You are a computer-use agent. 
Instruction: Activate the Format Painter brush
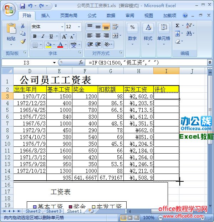point(23,41)
